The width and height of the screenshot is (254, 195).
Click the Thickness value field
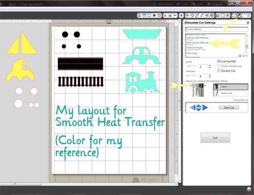(203, 76)
